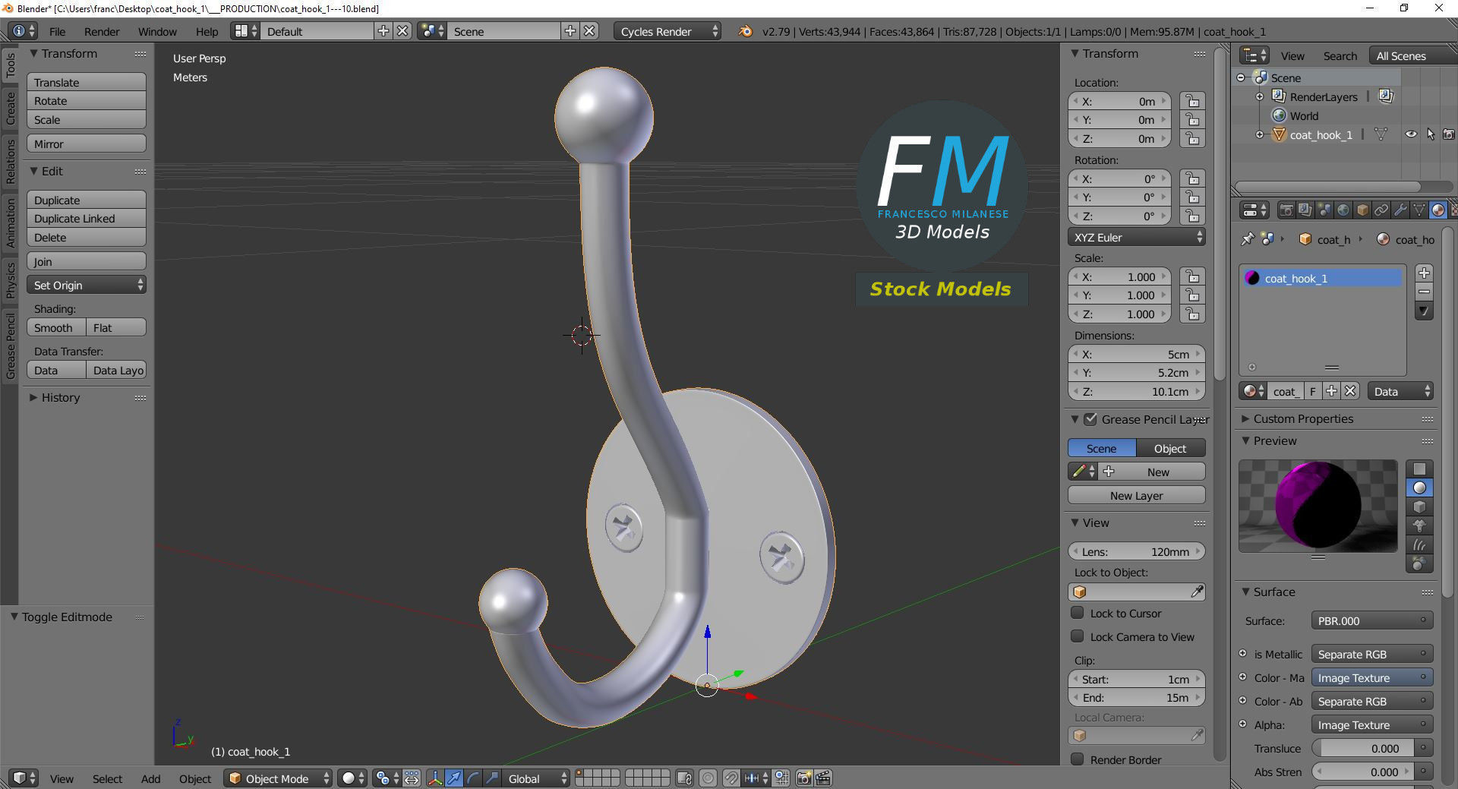
Task: Select the hair strands preview shape icon
Action: [x=1419, y=545]
